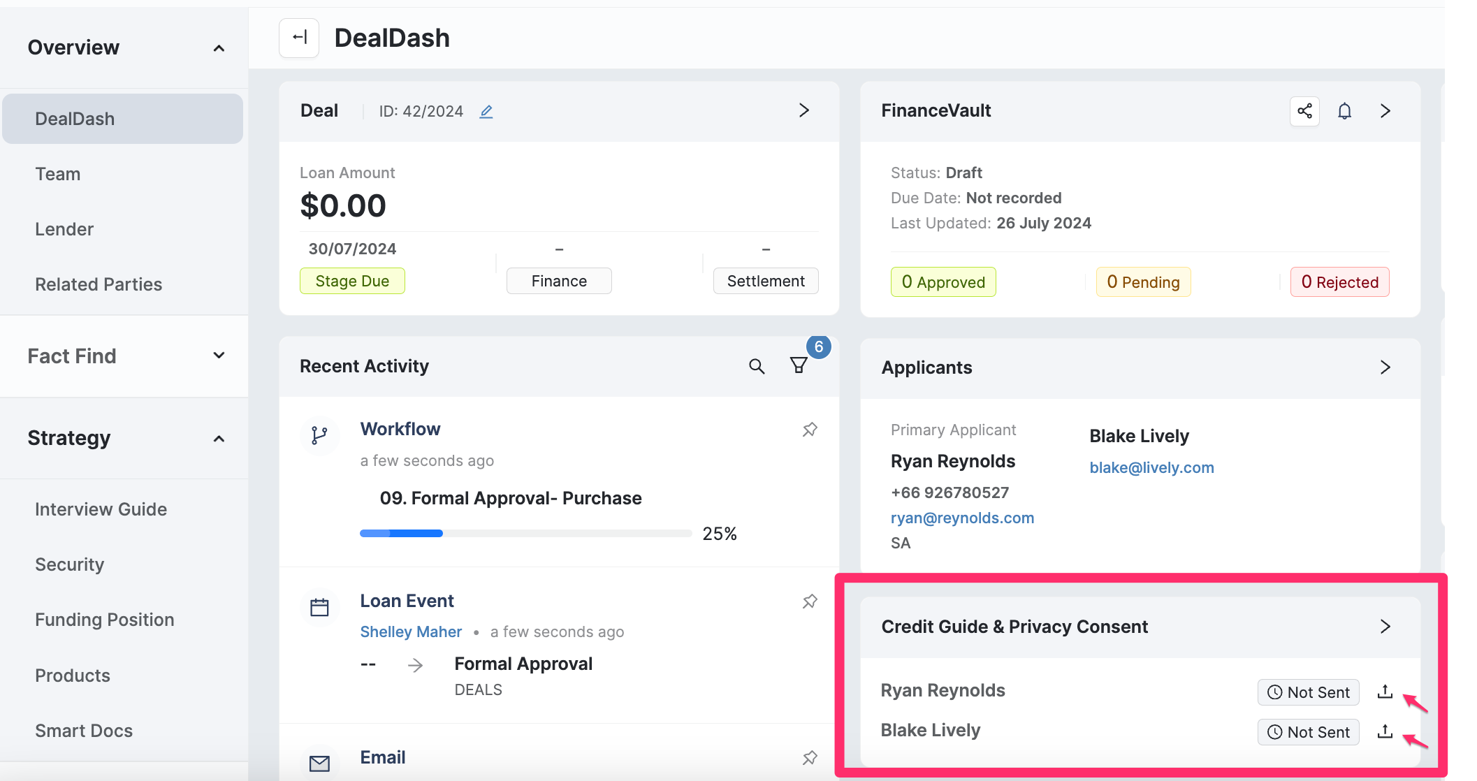Search the Recent Activity list
This screenshot has width=1477, height=781.
pyautogui.click(x=757, y=366)
